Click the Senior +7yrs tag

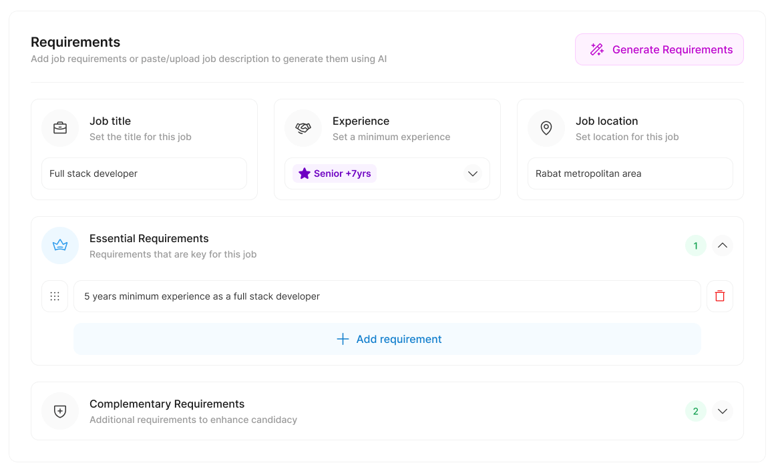point(335,173)
